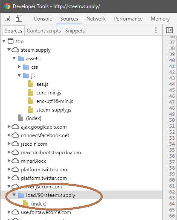Click the aes.js file icon
177x220 pixels.
pyautogui.click(x=31, y=84)
